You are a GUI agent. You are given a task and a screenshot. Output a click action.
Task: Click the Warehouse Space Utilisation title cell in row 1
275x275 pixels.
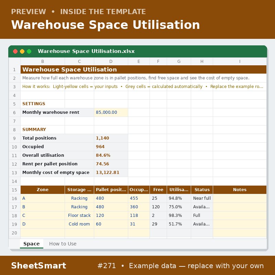tap(143, 69)
